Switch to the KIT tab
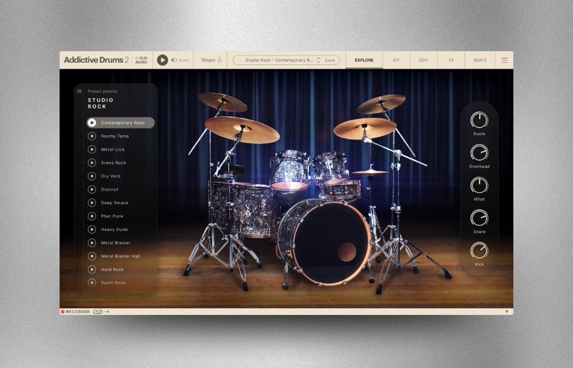This screenshot has height=368, width=573. (396, 60)
